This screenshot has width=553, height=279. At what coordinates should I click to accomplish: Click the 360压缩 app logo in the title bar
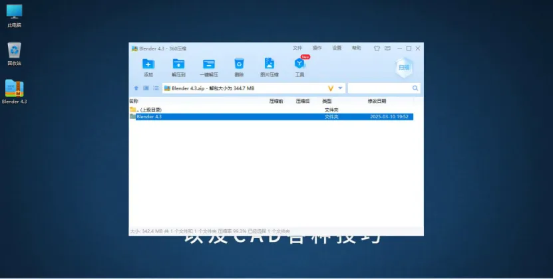pos(134,48)
